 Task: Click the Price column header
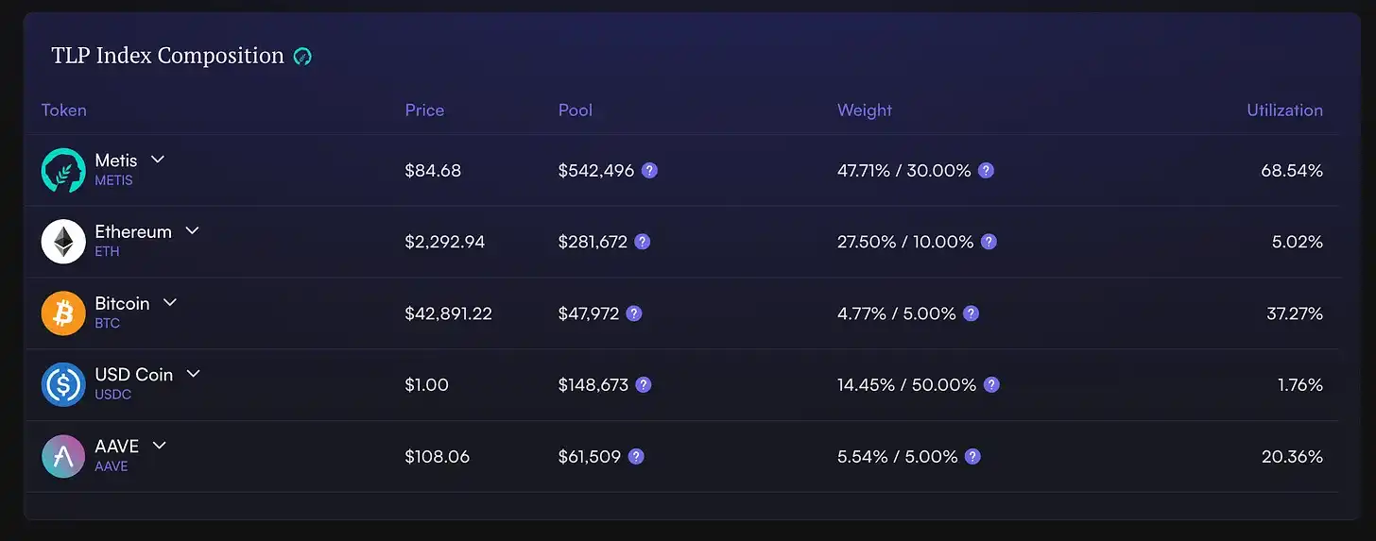click(424, 110)
